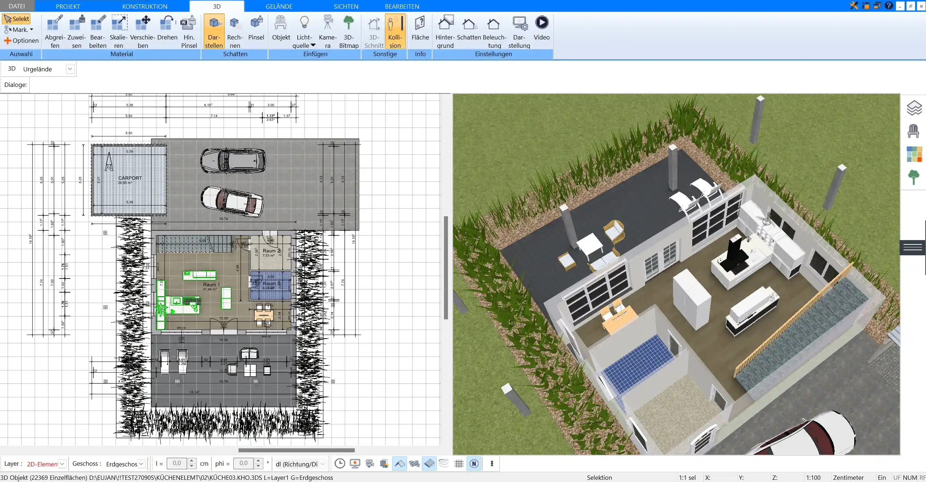
Task: Open the Mark. dropdown arrow
Action: coord(32,30)
